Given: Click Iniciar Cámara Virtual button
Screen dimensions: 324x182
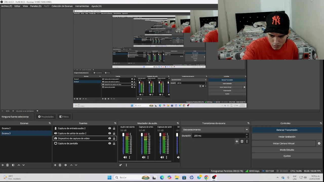Looking at the screenshot, I should 283,143.
